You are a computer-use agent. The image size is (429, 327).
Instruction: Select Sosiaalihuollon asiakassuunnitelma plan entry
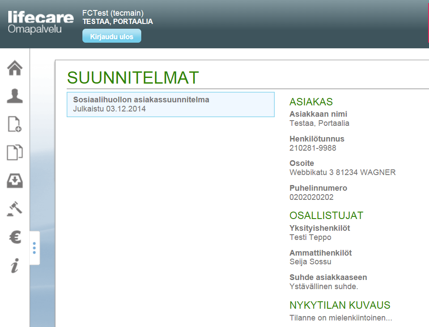click(170, 105)
